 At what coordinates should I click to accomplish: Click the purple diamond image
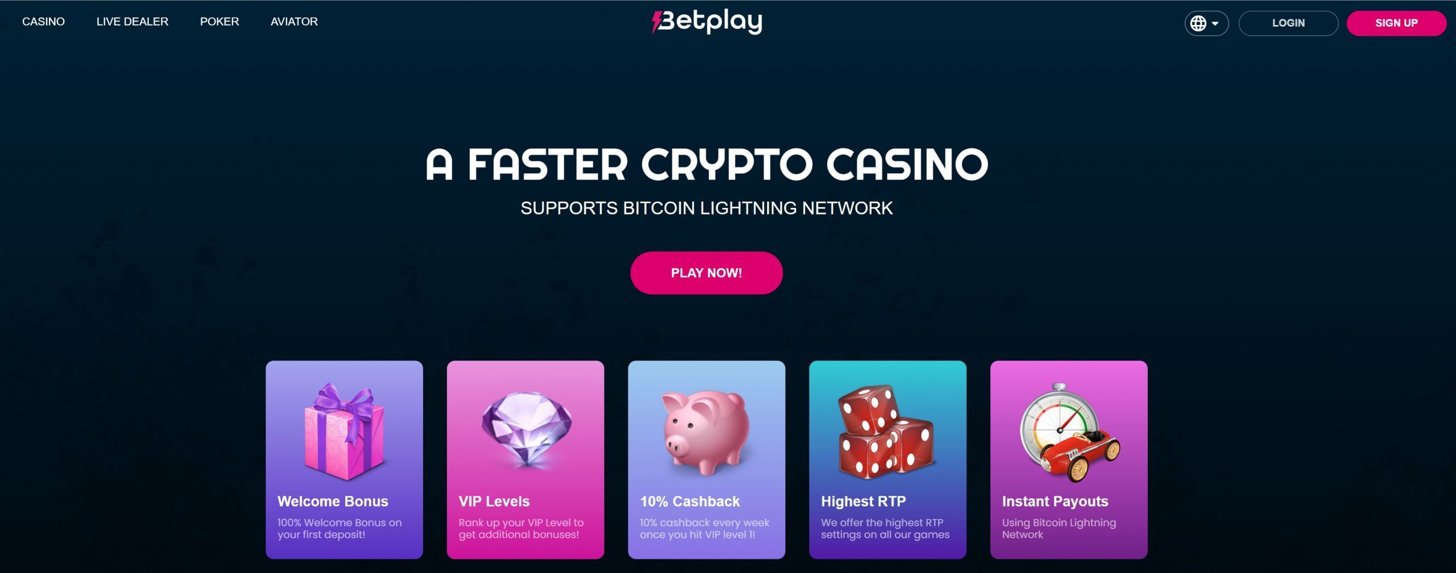click(x=527, y=429)
